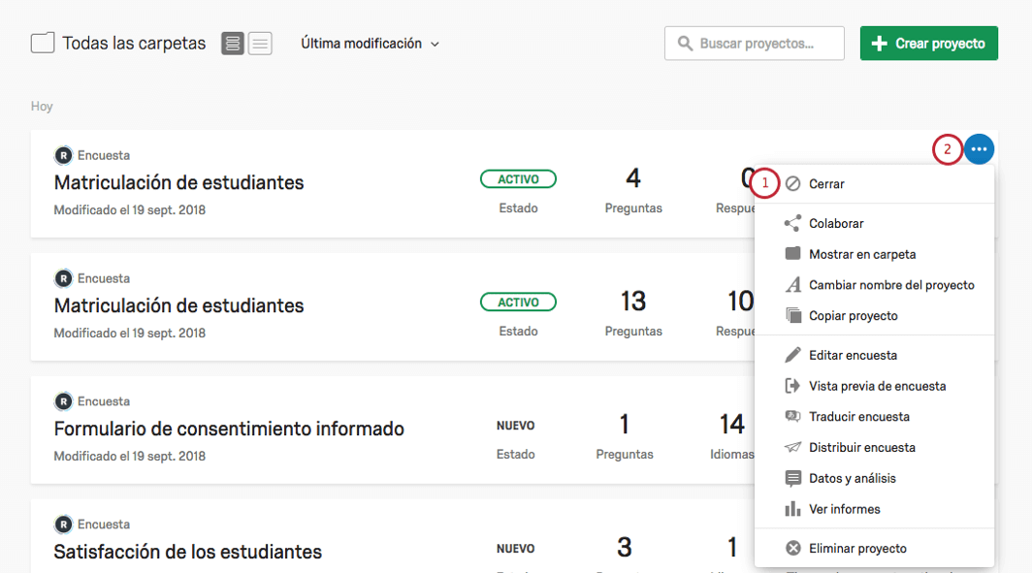
Task: Open the Última modificación sort dropdown
Action: [x=370, y=44]
